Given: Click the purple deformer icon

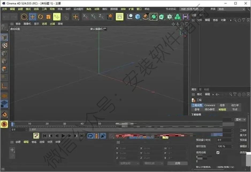Looking at the screenshot, I should click(x=185, y=17).
